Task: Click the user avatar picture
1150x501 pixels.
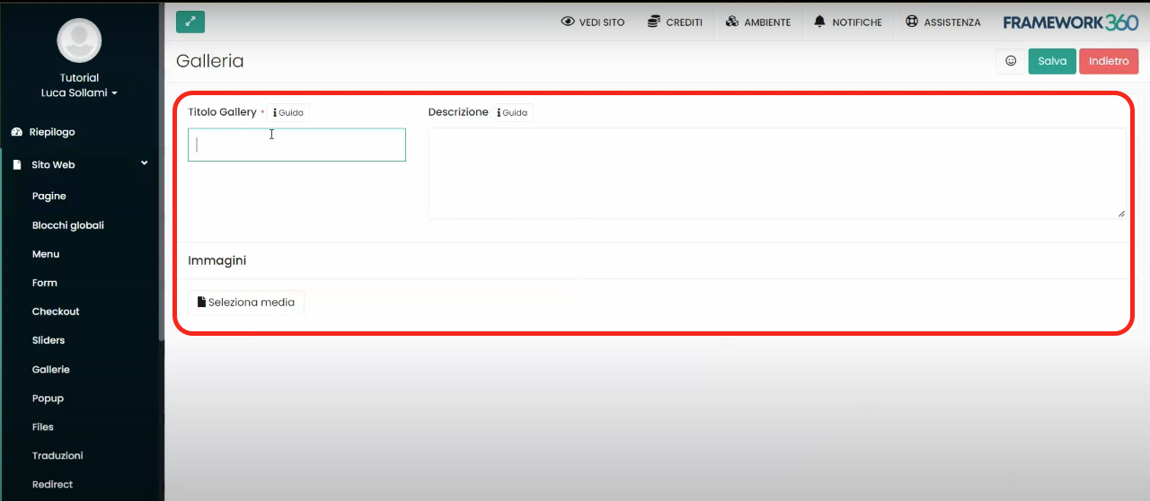Action: click(x=79, y=40)
